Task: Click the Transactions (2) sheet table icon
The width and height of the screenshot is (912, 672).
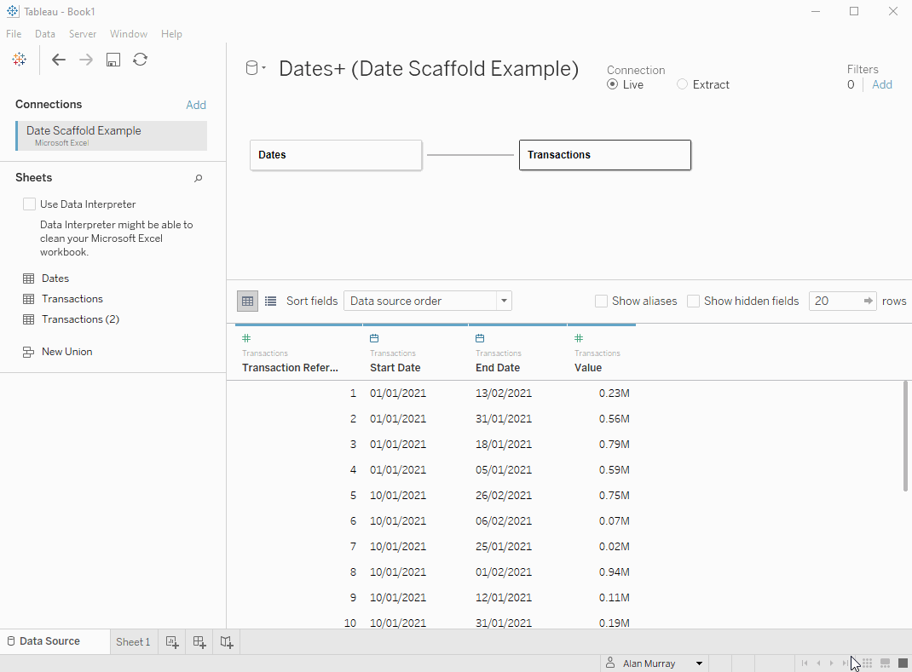Action: (x=28, y=319)
